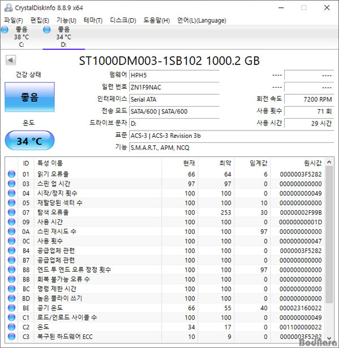The width and height of the screenshot is (339, 348).
Task: Select attribute name 공기 온도
Action: 50,308
